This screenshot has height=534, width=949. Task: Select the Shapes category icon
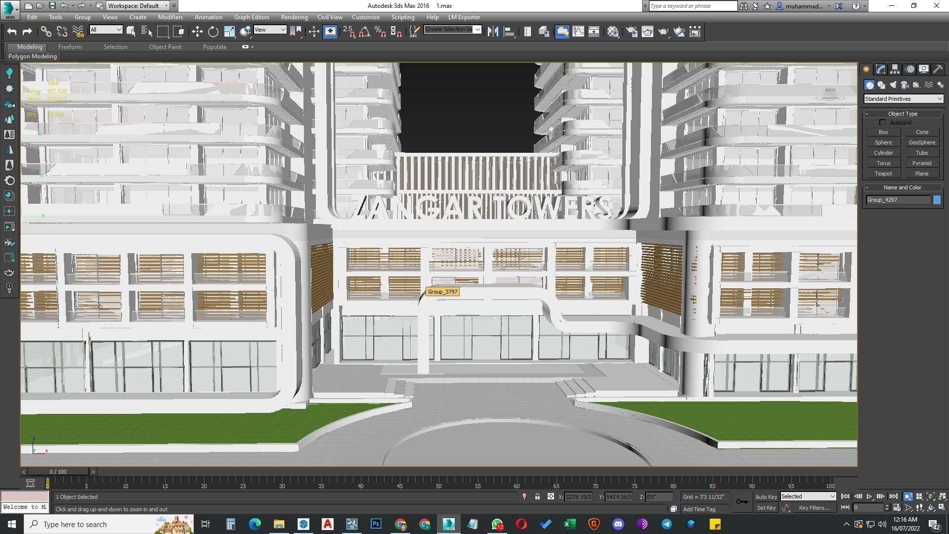click(881, 85)
